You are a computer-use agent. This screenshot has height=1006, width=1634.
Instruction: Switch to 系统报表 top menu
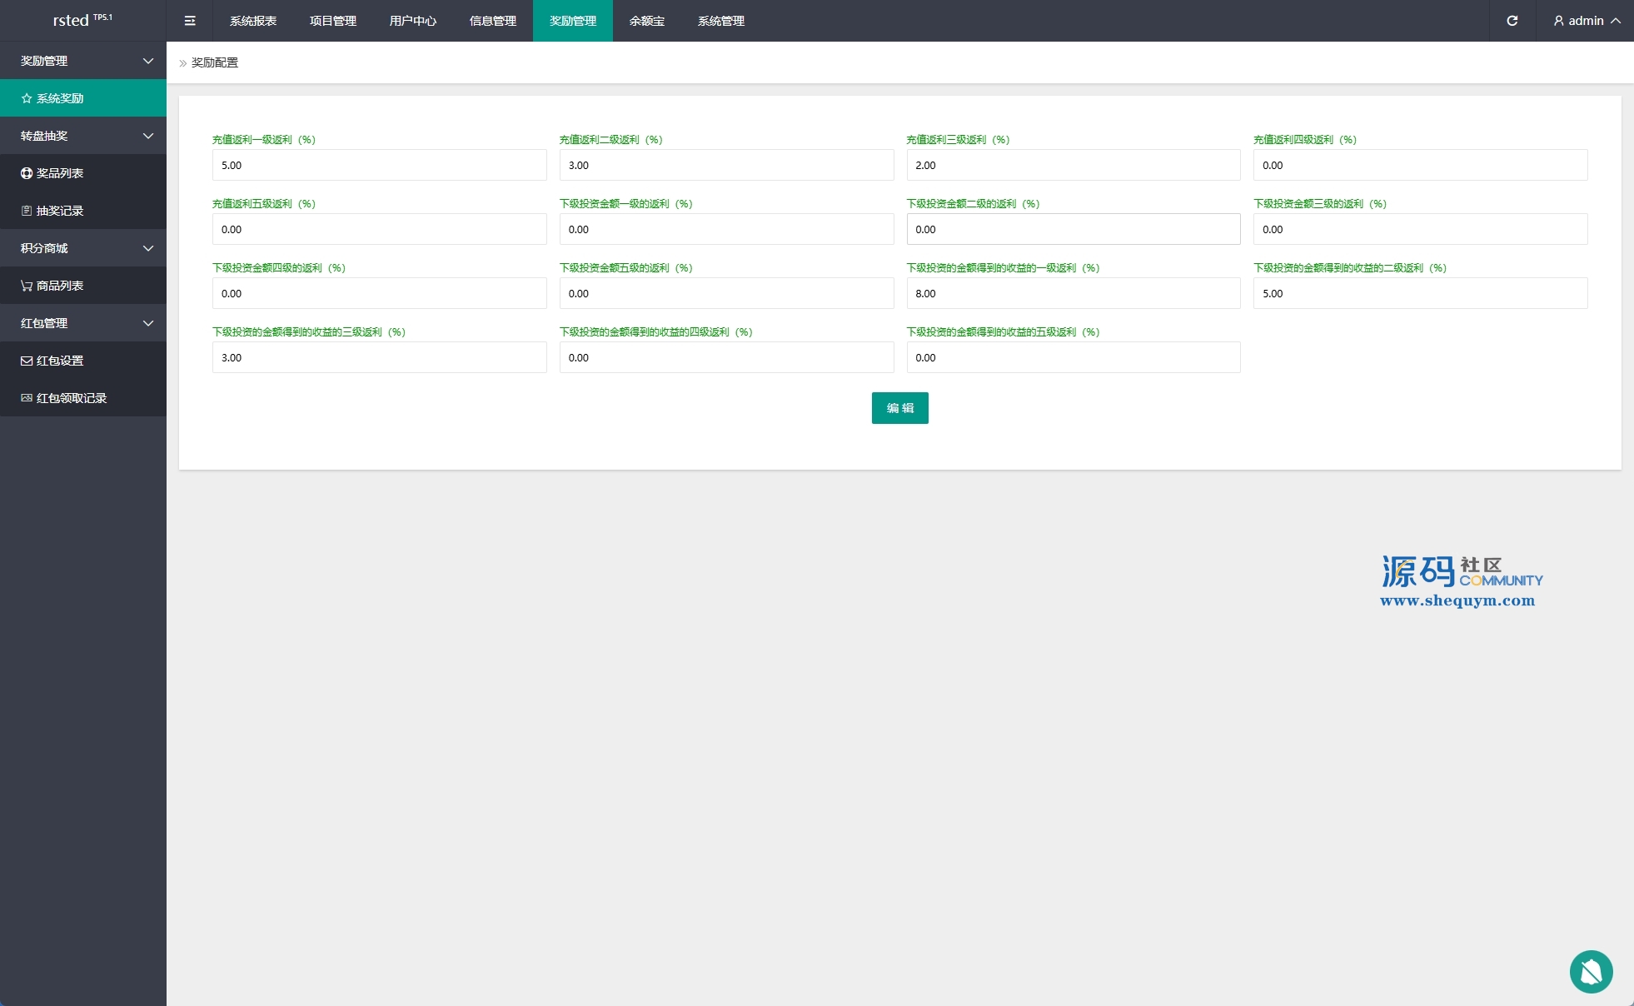(253, 21)
